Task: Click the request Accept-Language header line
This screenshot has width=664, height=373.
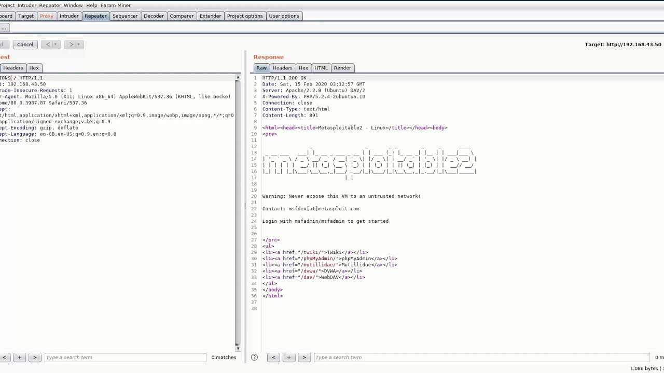Action: tap(58, 134)
